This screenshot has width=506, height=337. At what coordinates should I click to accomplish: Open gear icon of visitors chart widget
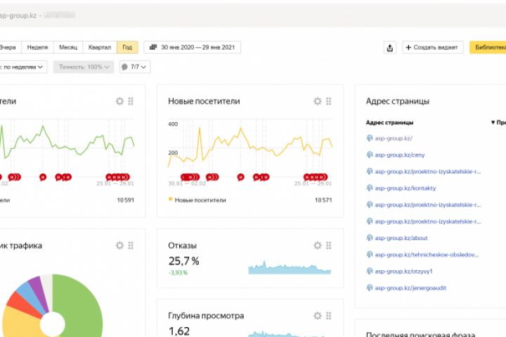[119, 101]
